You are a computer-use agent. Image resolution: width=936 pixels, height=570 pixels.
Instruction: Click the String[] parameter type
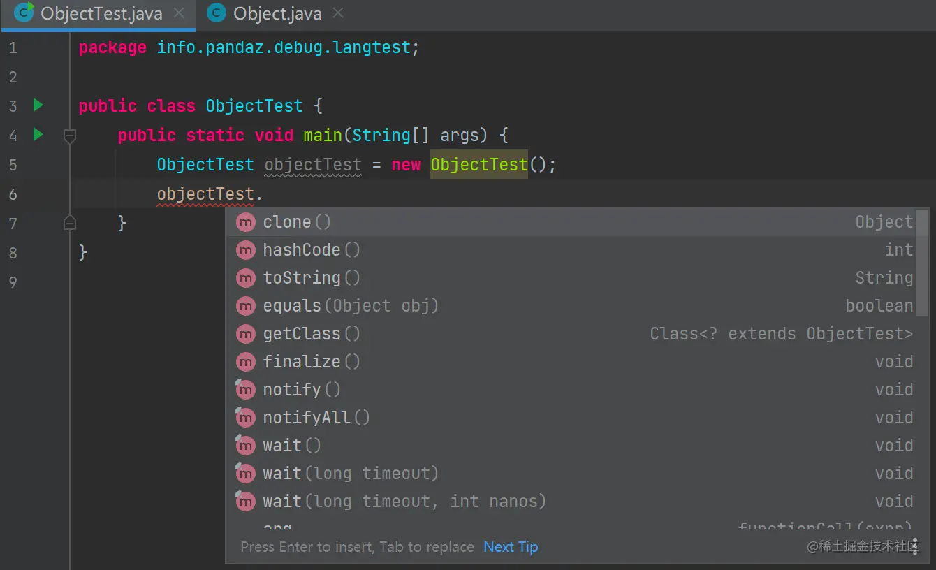click(x=391, y=136)
